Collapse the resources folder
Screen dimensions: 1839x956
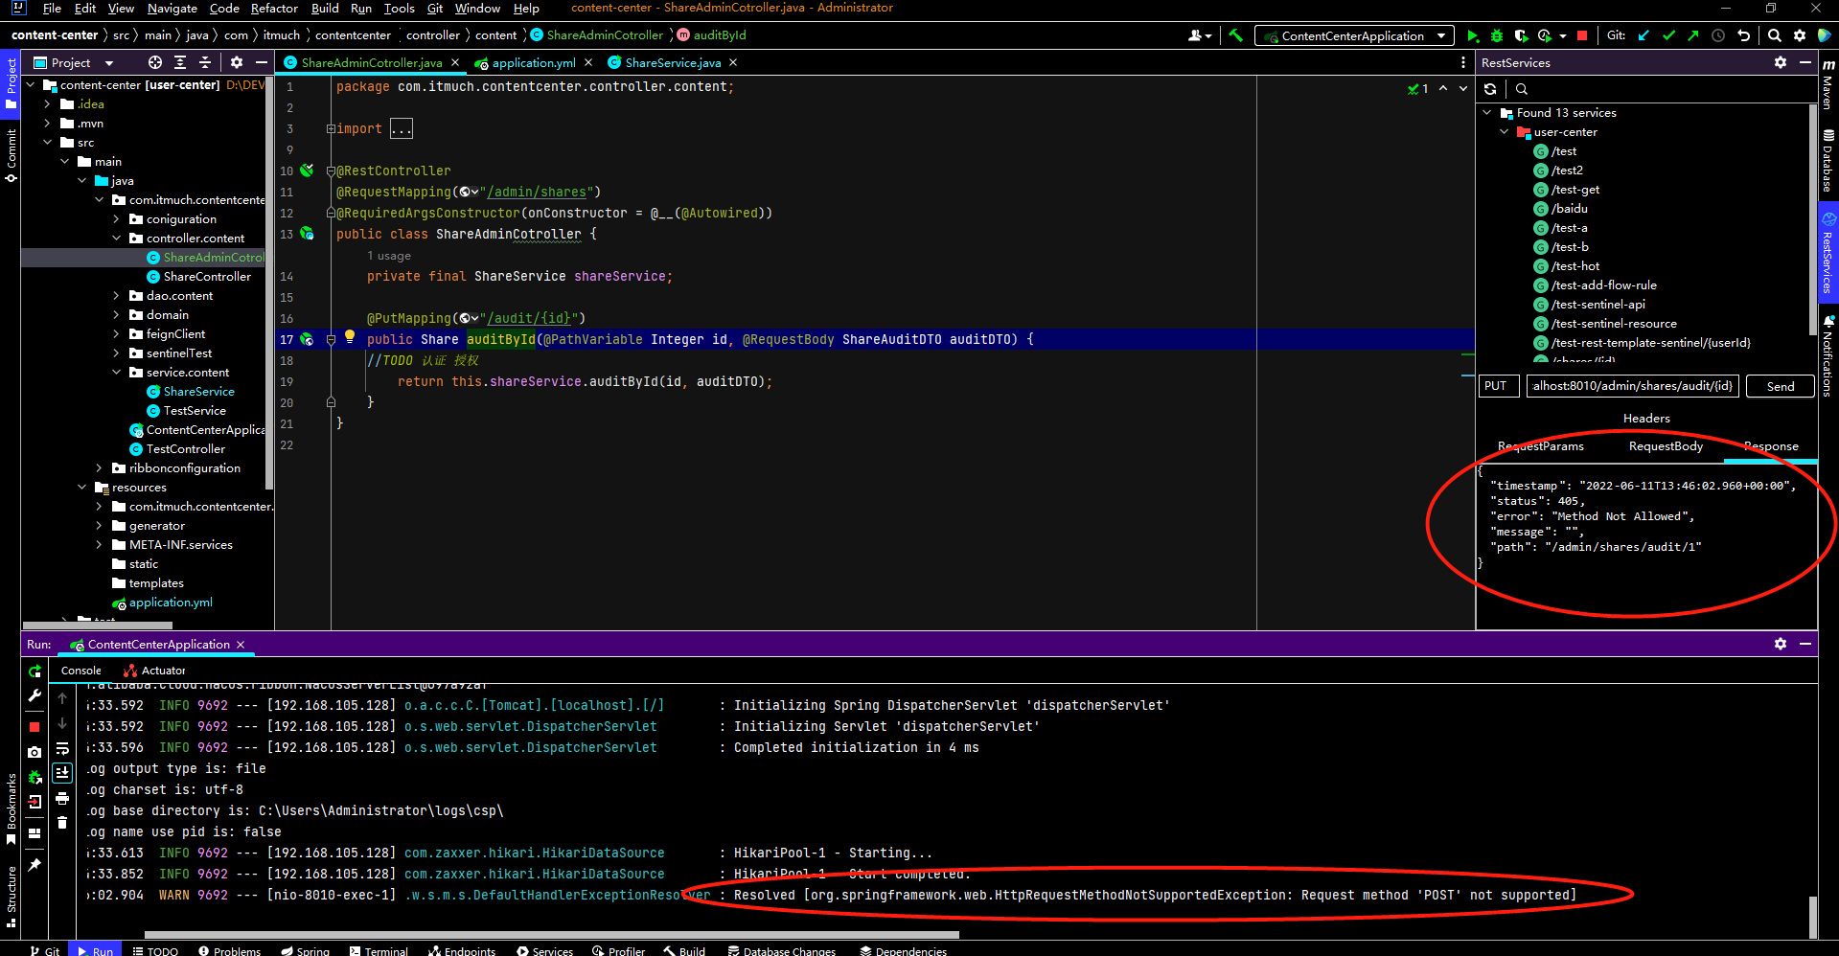81,488
